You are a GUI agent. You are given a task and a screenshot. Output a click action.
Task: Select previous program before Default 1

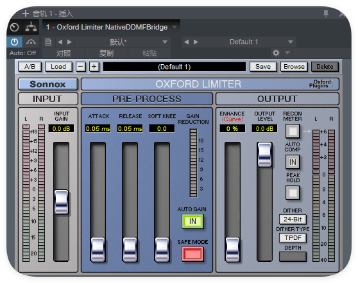[186, 42]
